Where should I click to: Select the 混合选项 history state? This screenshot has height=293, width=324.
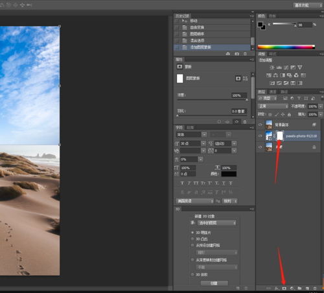click(212, 41)
